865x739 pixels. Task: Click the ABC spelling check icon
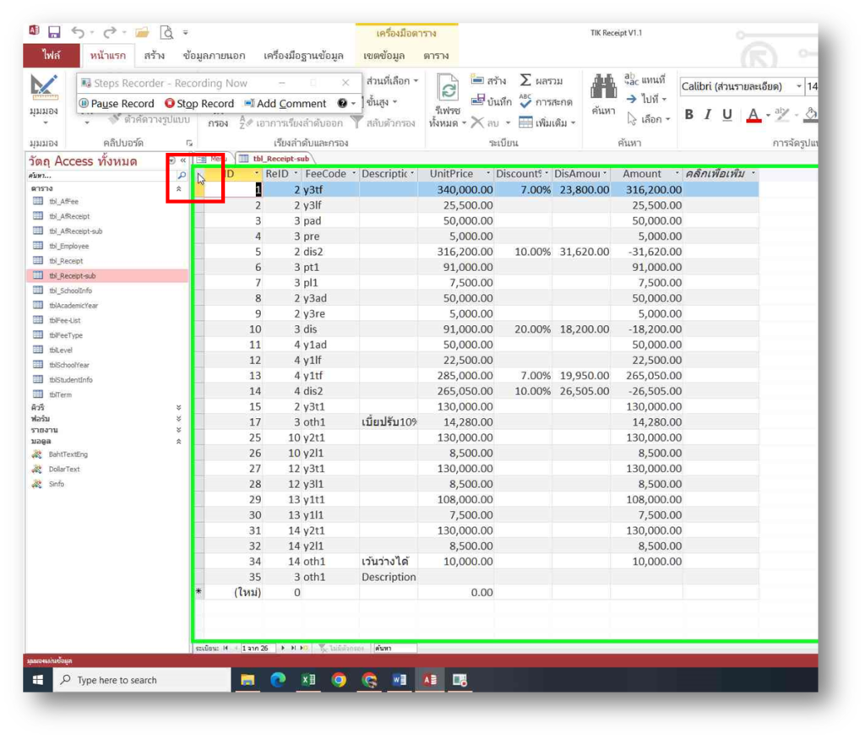click(x=525, y=101)
